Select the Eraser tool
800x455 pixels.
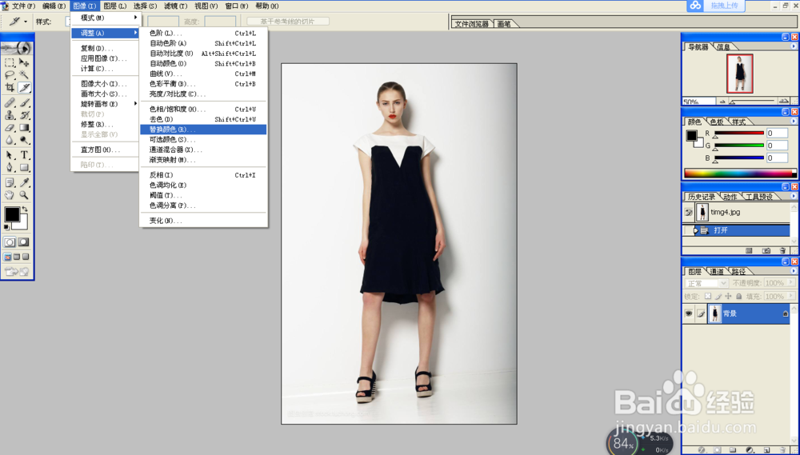(x=10, y=127)
